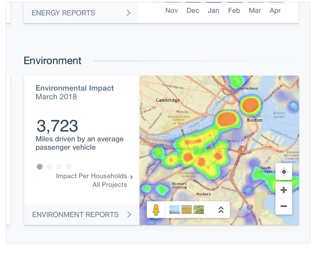The height and width of the screenshot is (253, 316).
Task: Open the ENERGY REPORTS link
Action: click(63, 13)
